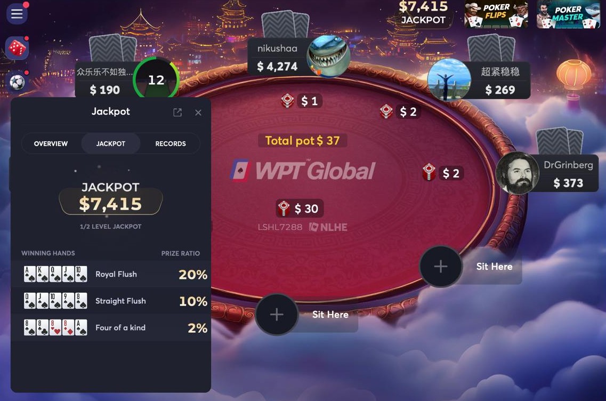Open the Poker Flips banner
Image resolution: width=606 pixels, height=401 pixels.
(496, 14)
